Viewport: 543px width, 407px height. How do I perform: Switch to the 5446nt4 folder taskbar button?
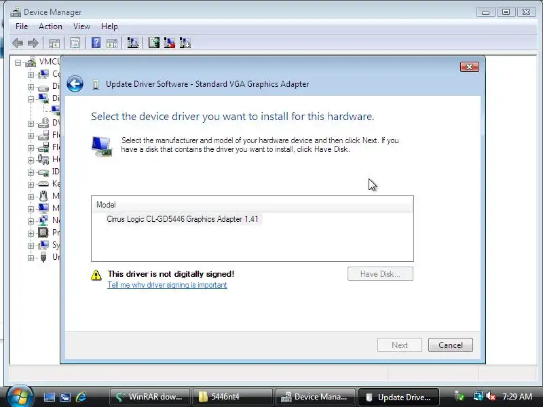pos(232,397)
